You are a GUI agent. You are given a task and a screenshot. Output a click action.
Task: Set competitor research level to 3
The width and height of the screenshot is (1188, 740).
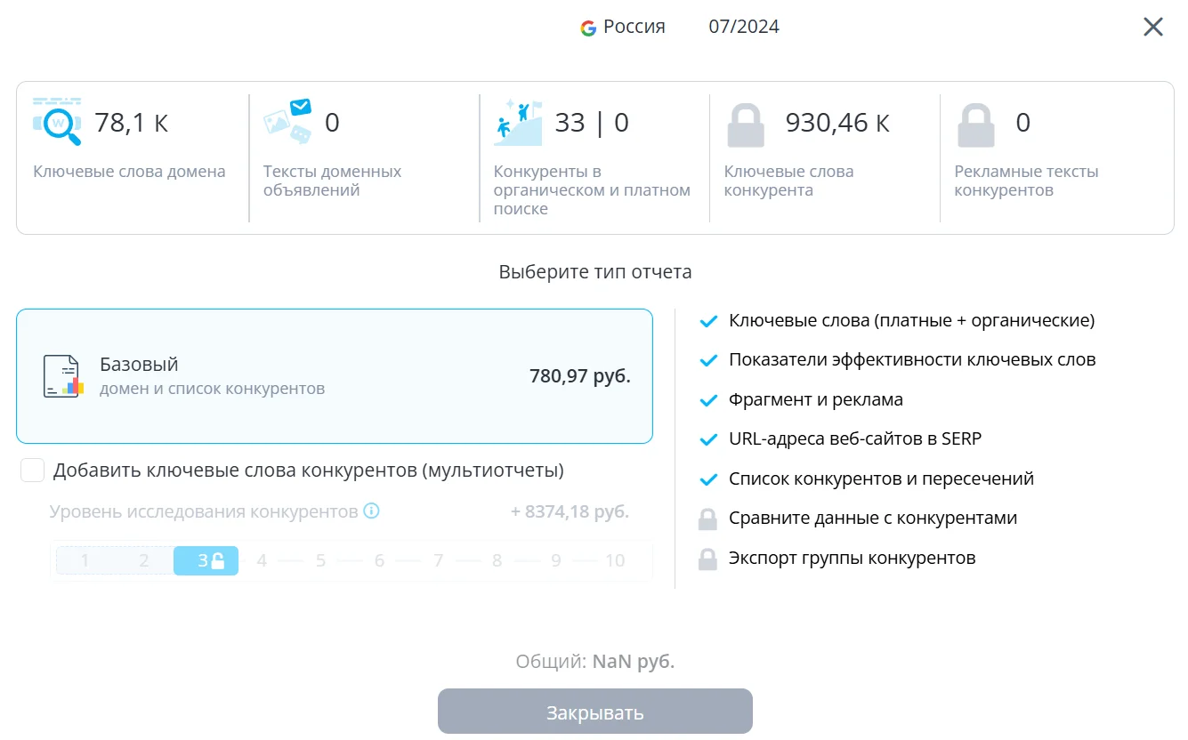point(206,560)
